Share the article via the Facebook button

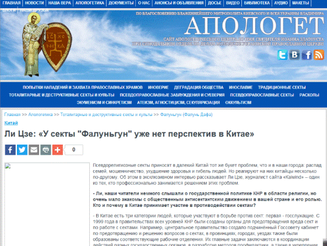click(10, 150)
